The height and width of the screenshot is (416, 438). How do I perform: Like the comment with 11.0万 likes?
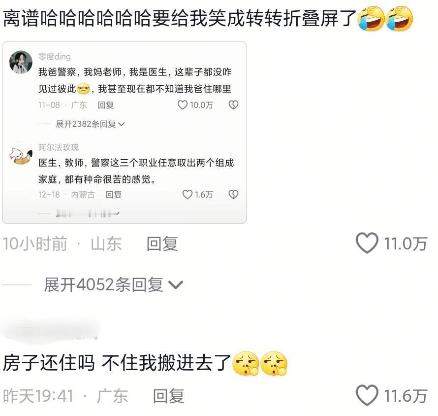click(x=367, y=243)
